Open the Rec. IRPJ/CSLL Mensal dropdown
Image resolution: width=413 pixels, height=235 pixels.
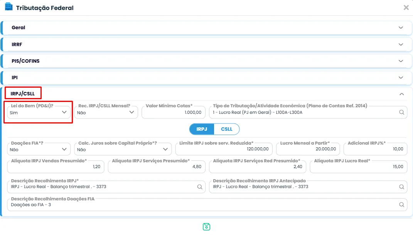click(106, 112)
